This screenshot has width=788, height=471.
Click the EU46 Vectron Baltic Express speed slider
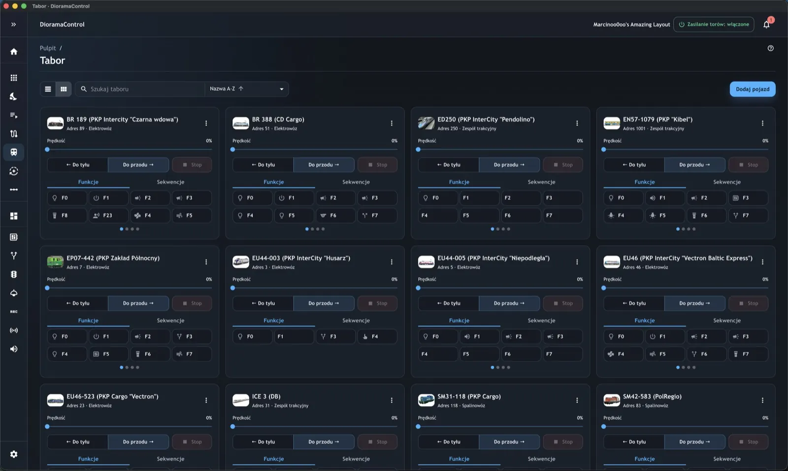tap(686, 288)
